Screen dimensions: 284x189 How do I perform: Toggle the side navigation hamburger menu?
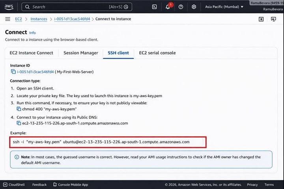click(7, 19)
